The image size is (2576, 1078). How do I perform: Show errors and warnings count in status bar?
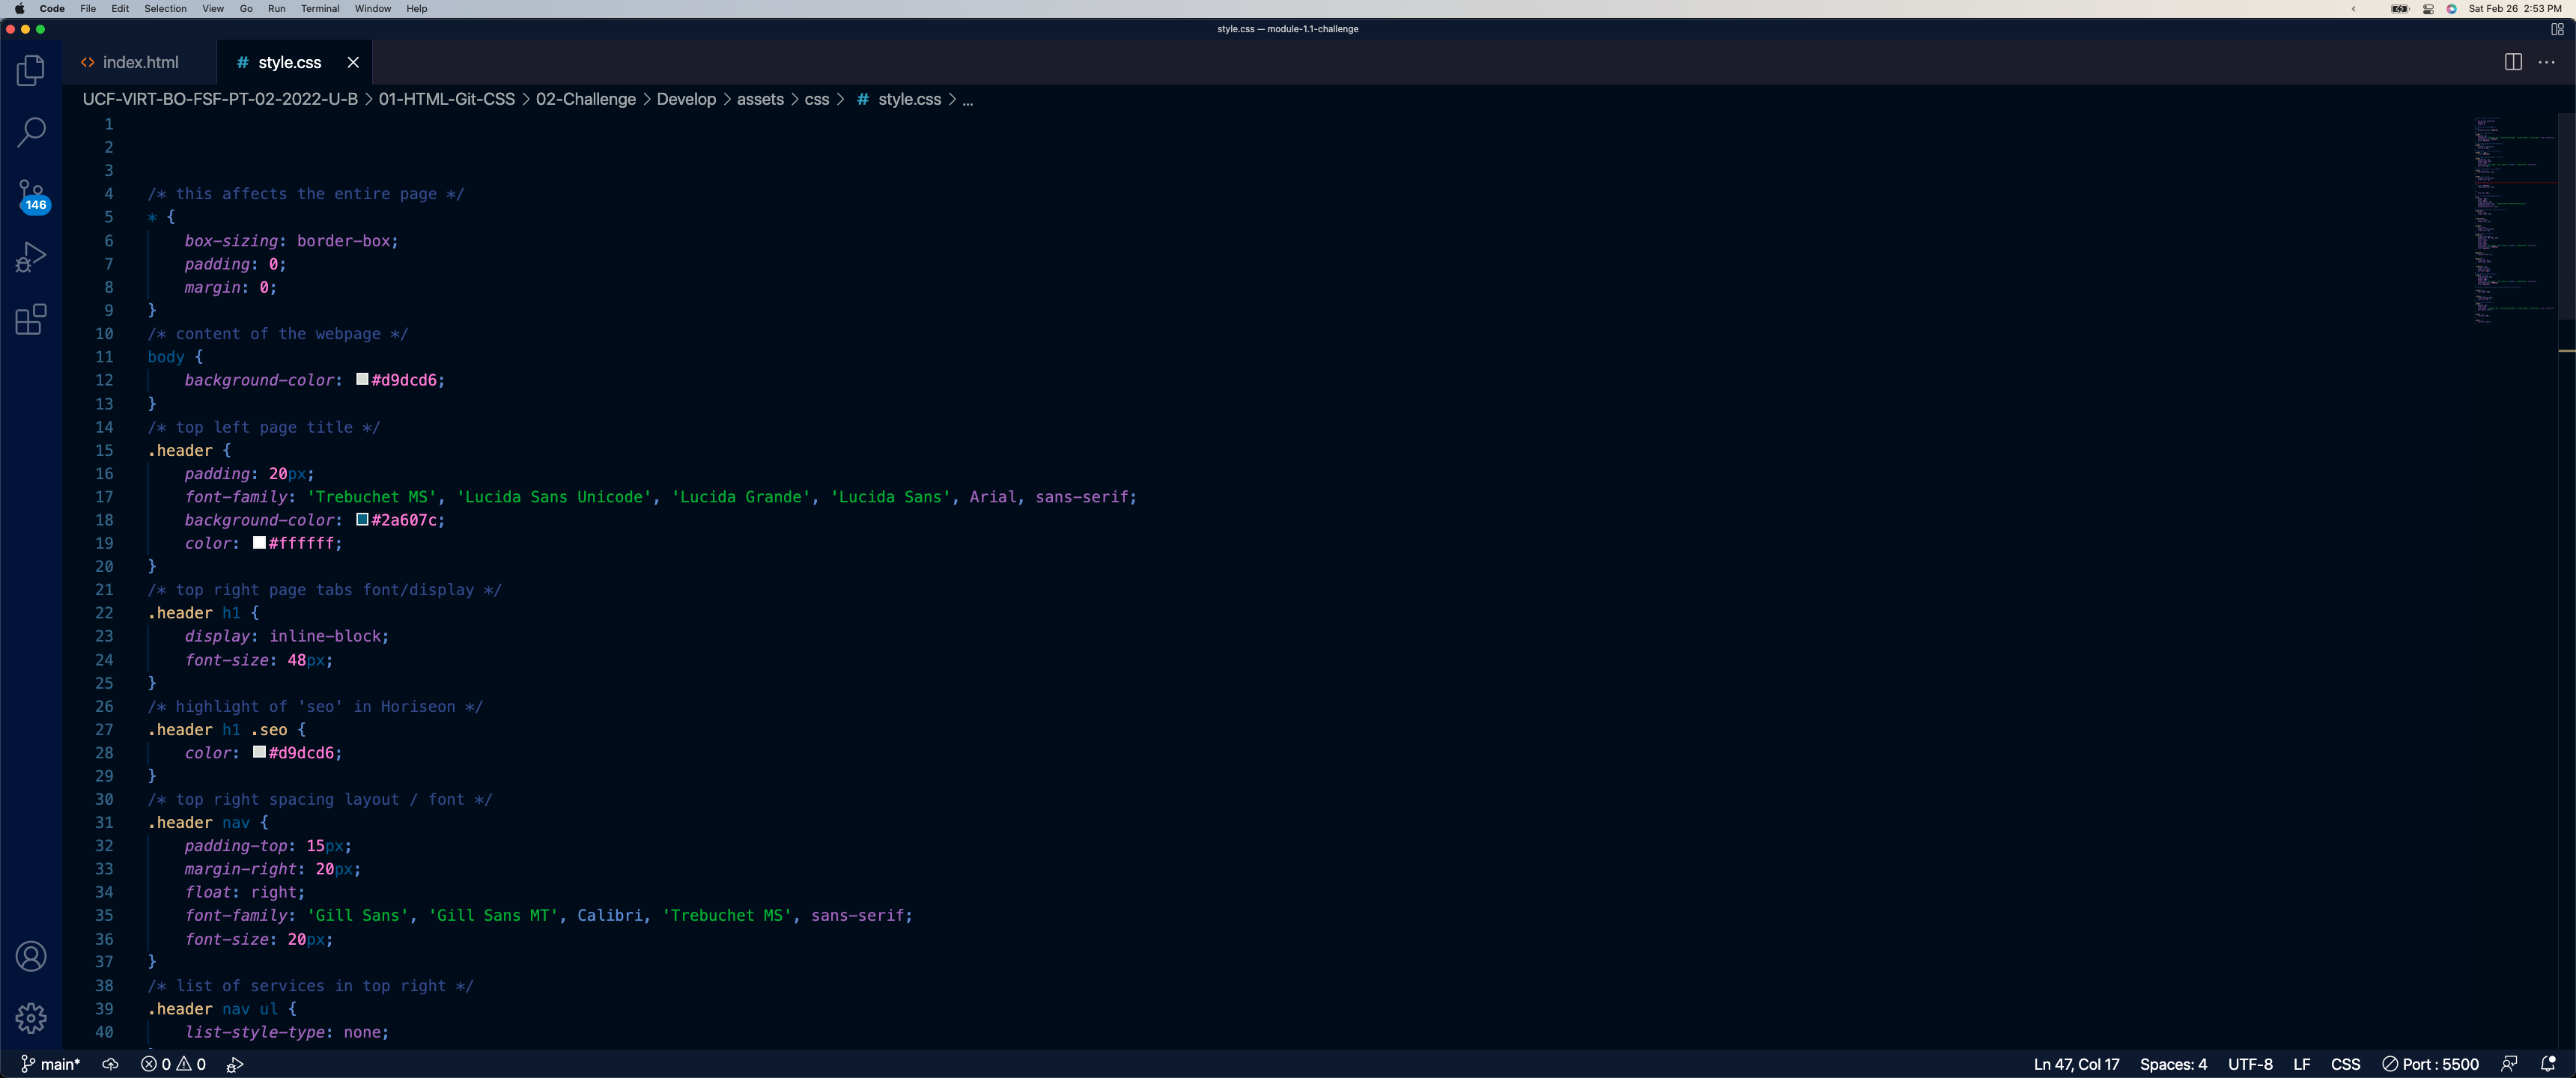(172, 1064)
